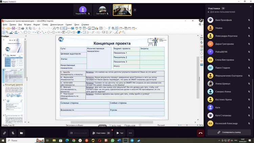254x143 pixels.
Task: Open the Чат panel
Action: click(x=120, y=133)
